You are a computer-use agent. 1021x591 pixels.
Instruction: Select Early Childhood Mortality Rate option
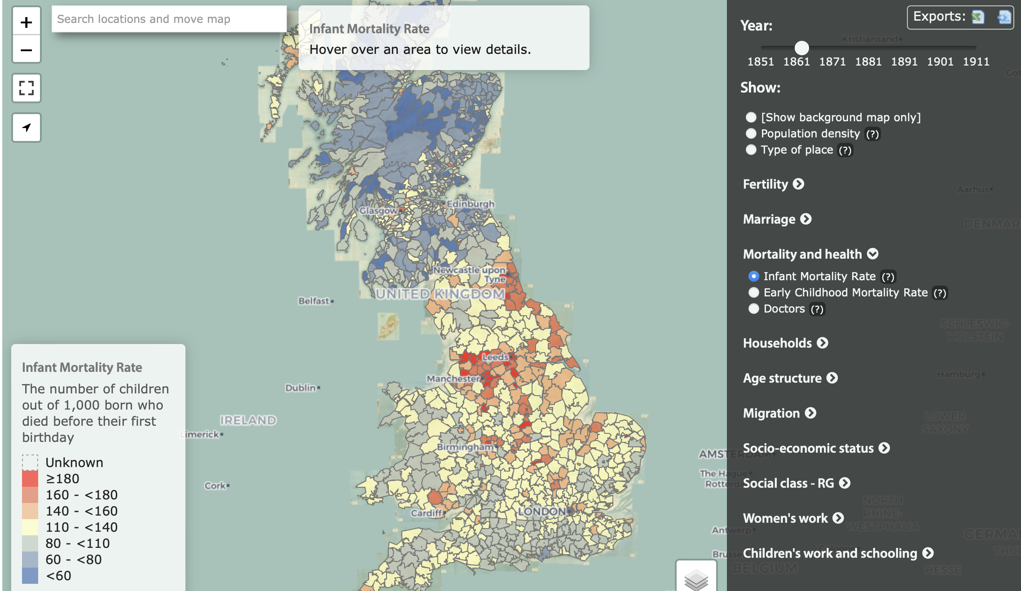754,292
